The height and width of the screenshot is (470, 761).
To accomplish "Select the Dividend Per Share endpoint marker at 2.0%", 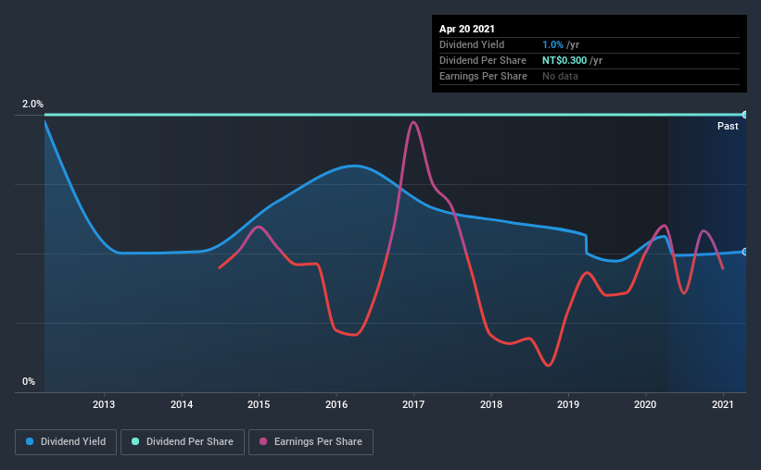I will (x=744, y=115).
